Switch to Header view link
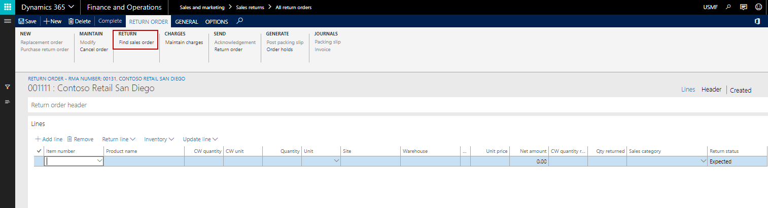 pos(711,90)
